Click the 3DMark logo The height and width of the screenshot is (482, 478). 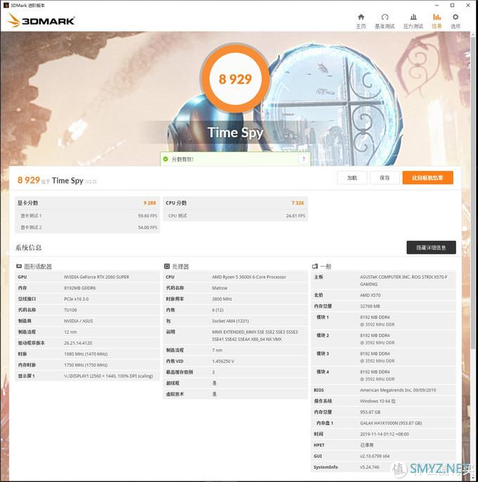(x=41, y=20)
